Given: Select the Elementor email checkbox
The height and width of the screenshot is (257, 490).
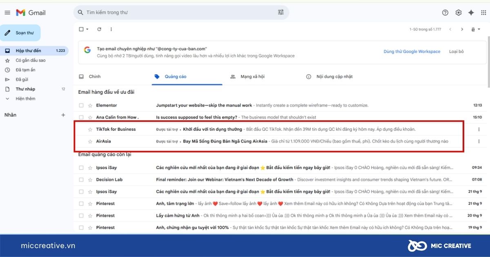Looking at the screenshot, I should pyautogui.click(x=81, y=106).
